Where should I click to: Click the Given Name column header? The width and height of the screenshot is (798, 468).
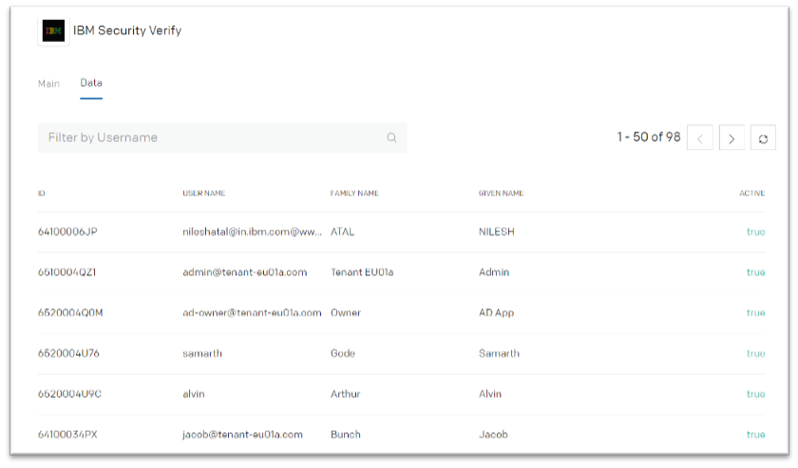tap(501, 193)
